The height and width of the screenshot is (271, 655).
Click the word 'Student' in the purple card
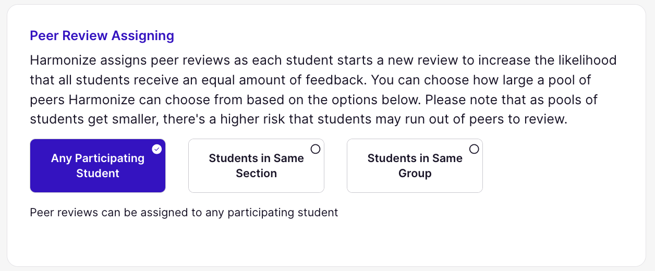pos(98,174)
